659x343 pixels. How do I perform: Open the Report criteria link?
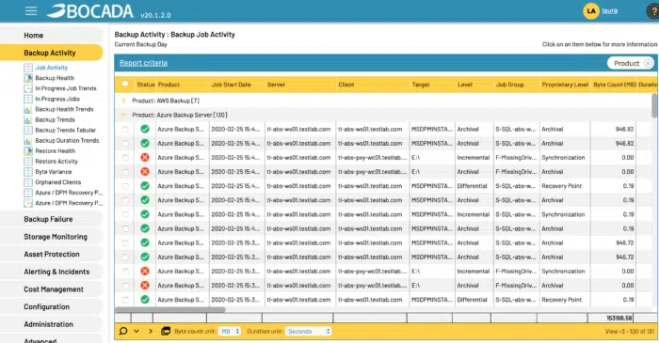coord(143,63)
